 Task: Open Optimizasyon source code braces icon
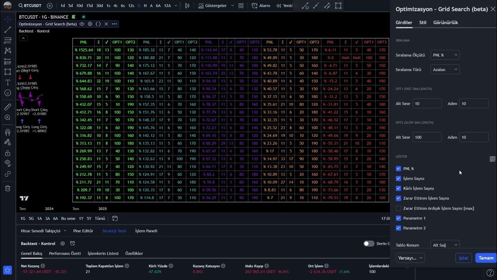coord(98,24)
